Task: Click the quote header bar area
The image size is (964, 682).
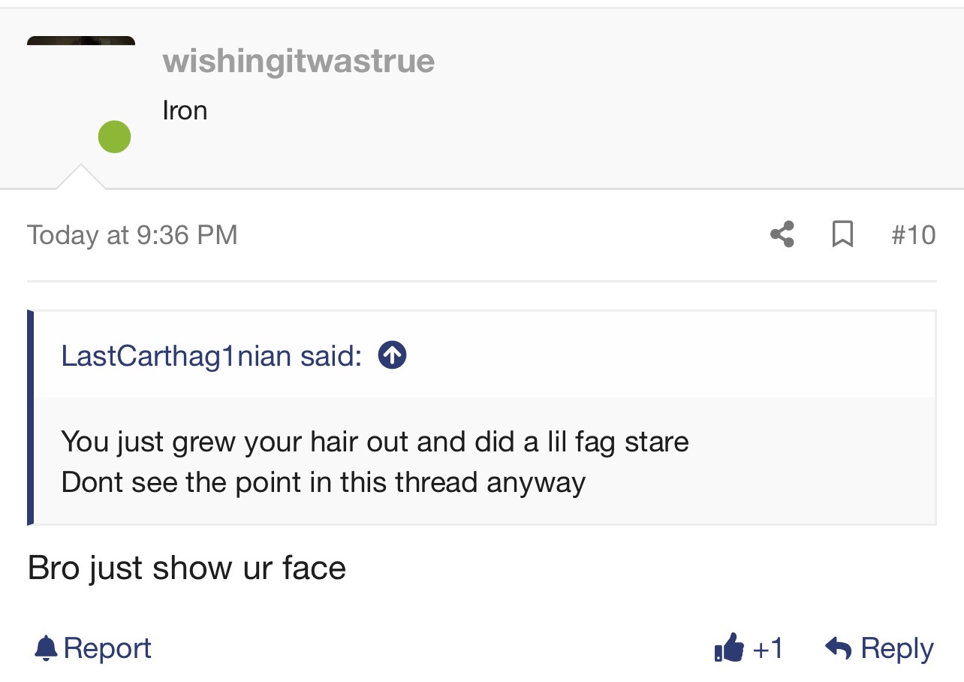Action: click(485, 355)
